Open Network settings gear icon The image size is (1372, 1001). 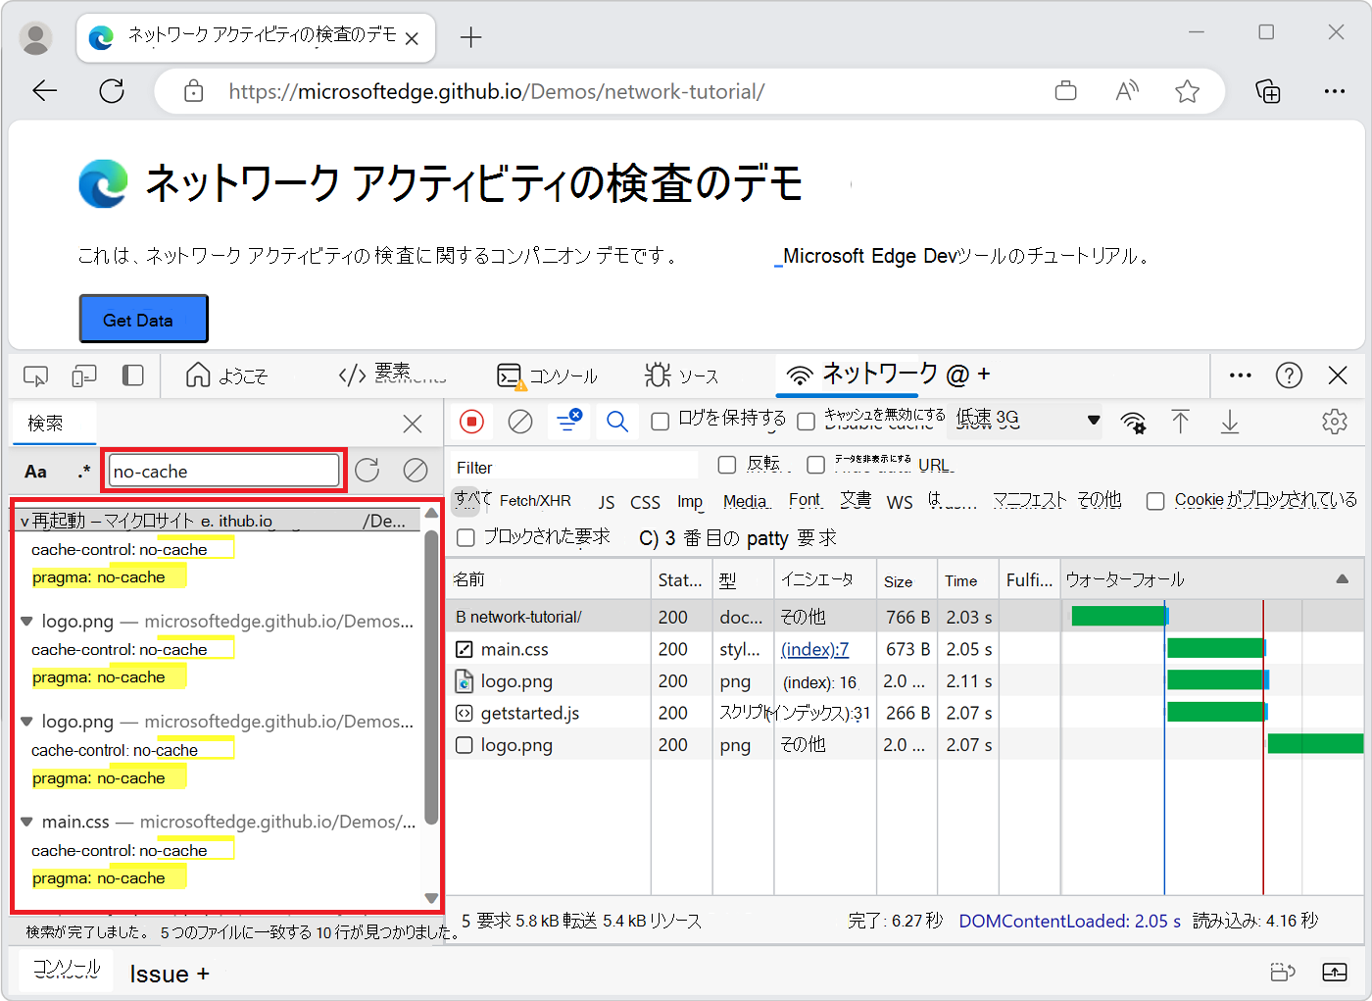pyautogui.click(x=1334, y=422)
